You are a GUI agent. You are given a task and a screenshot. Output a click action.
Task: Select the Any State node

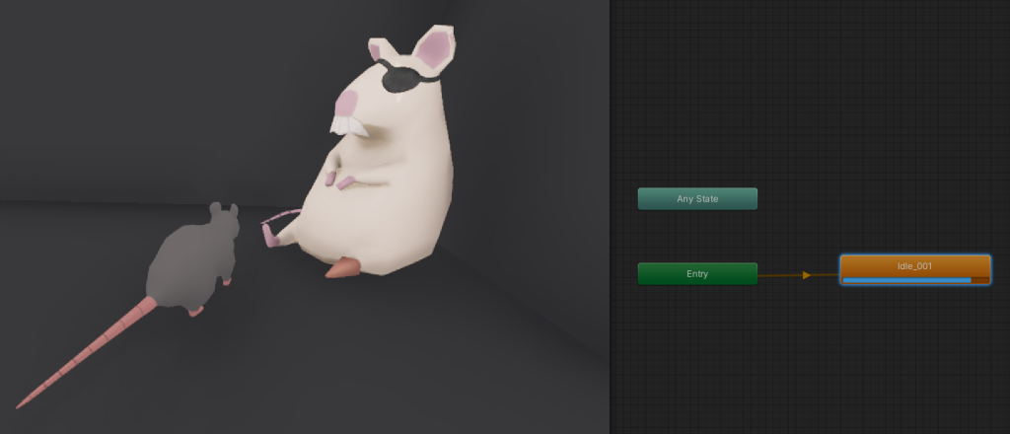click(697, 199)
